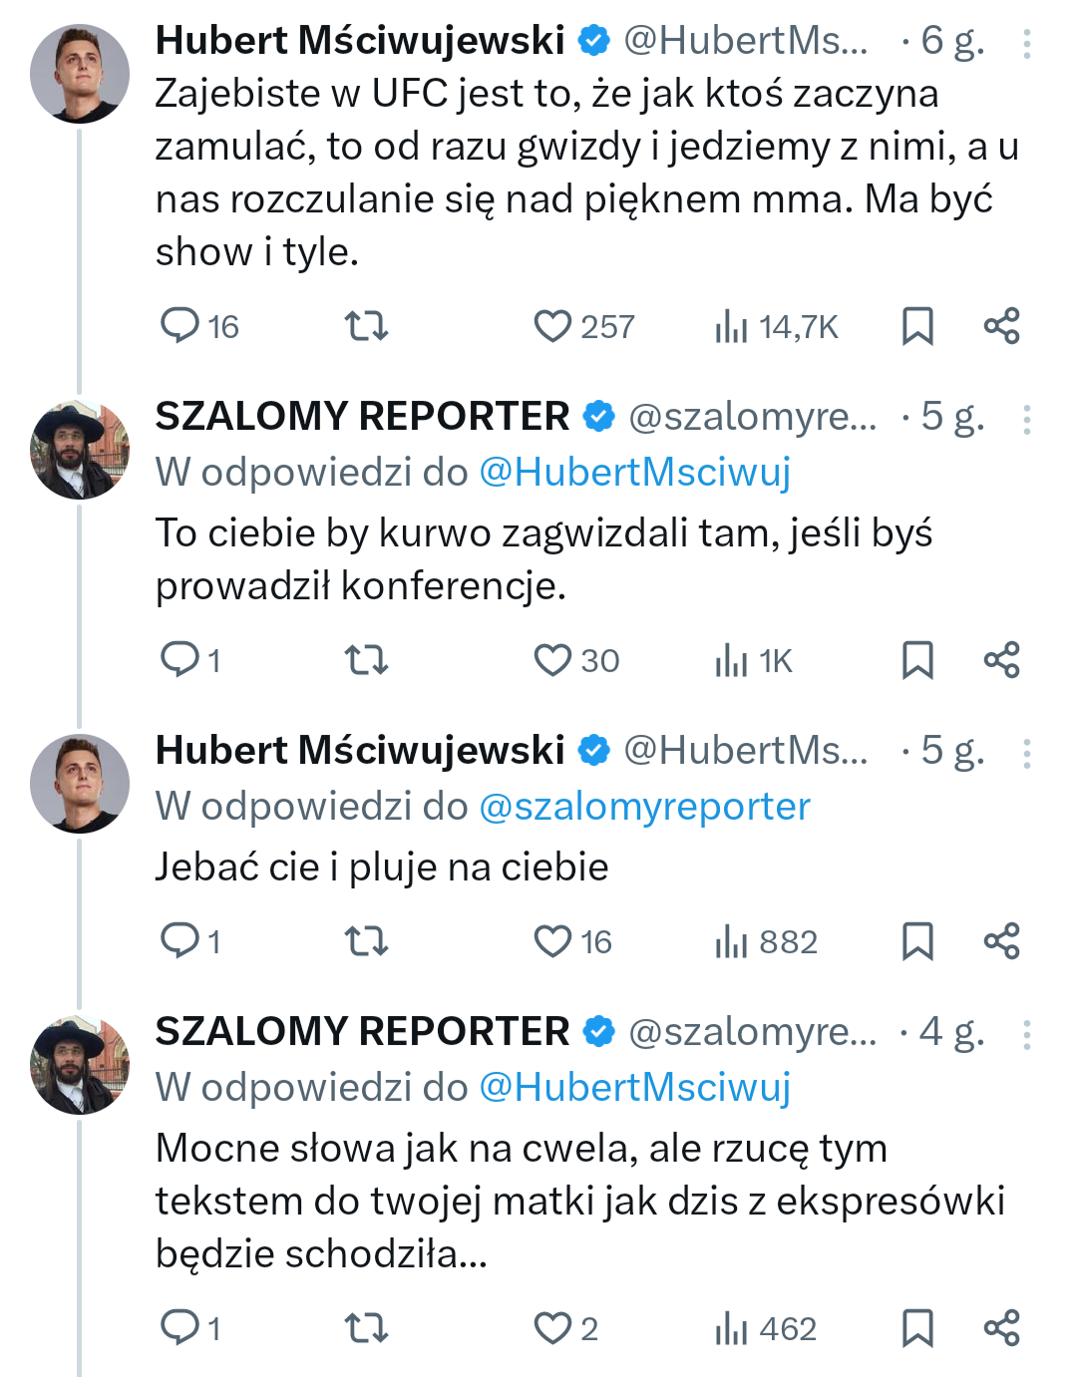Repost Hubert's tweet about UFC

366,326
